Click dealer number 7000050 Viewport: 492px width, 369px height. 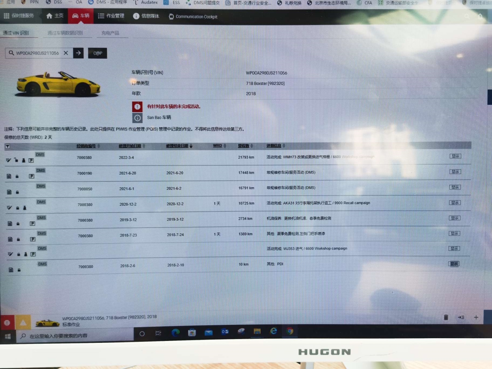coord(85,189)
